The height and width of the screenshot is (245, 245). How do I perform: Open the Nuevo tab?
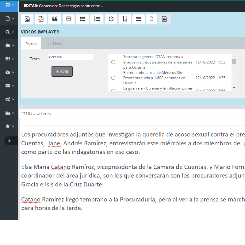point(31,43)
